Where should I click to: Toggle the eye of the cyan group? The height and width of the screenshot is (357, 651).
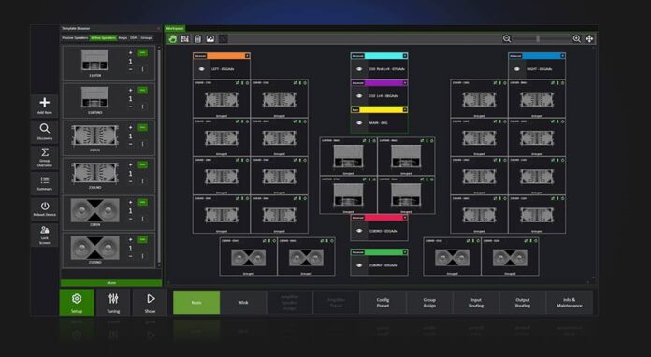pyautogui.click(x=359, y=69)
